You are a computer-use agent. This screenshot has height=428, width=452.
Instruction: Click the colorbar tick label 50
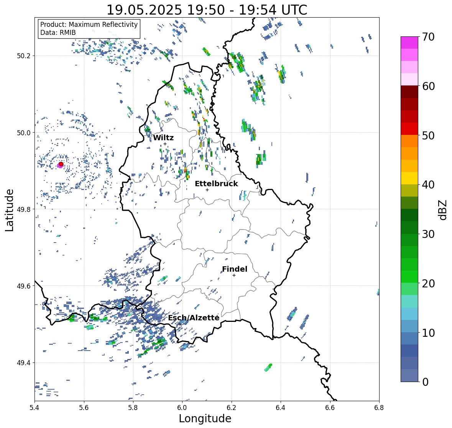pyautogui.click(x=428, y=135)
